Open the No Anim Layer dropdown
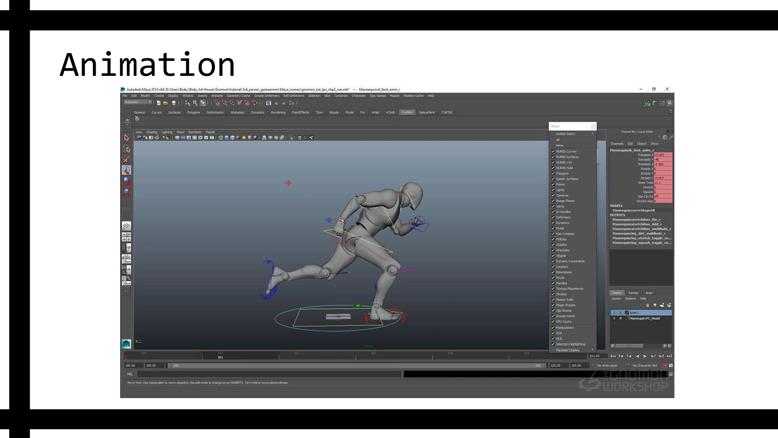Image resolution: width=778 pixels, height=438 pixels. tap(611, 365)
